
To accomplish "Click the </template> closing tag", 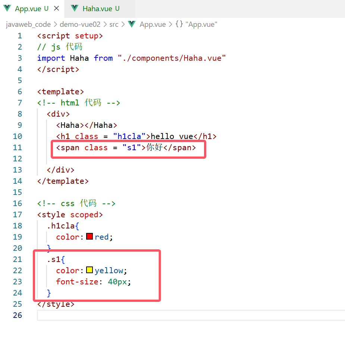I will [63, 181].
